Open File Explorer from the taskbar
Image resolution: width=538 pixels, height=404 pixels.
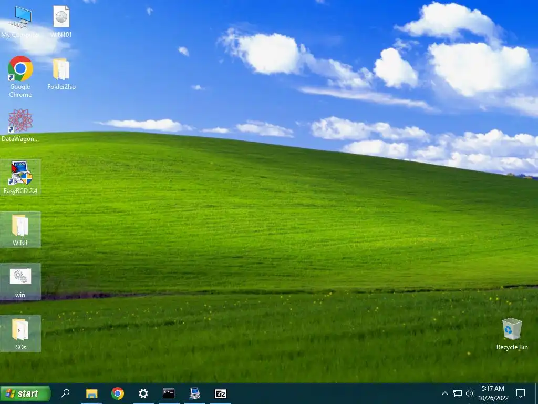pyautogui.click(x=91, y=393)
